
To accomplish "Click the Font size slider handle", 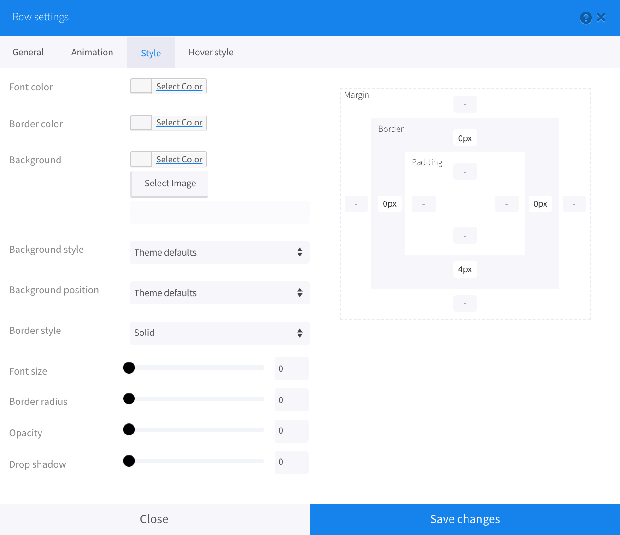I will [x=129, y=368].
